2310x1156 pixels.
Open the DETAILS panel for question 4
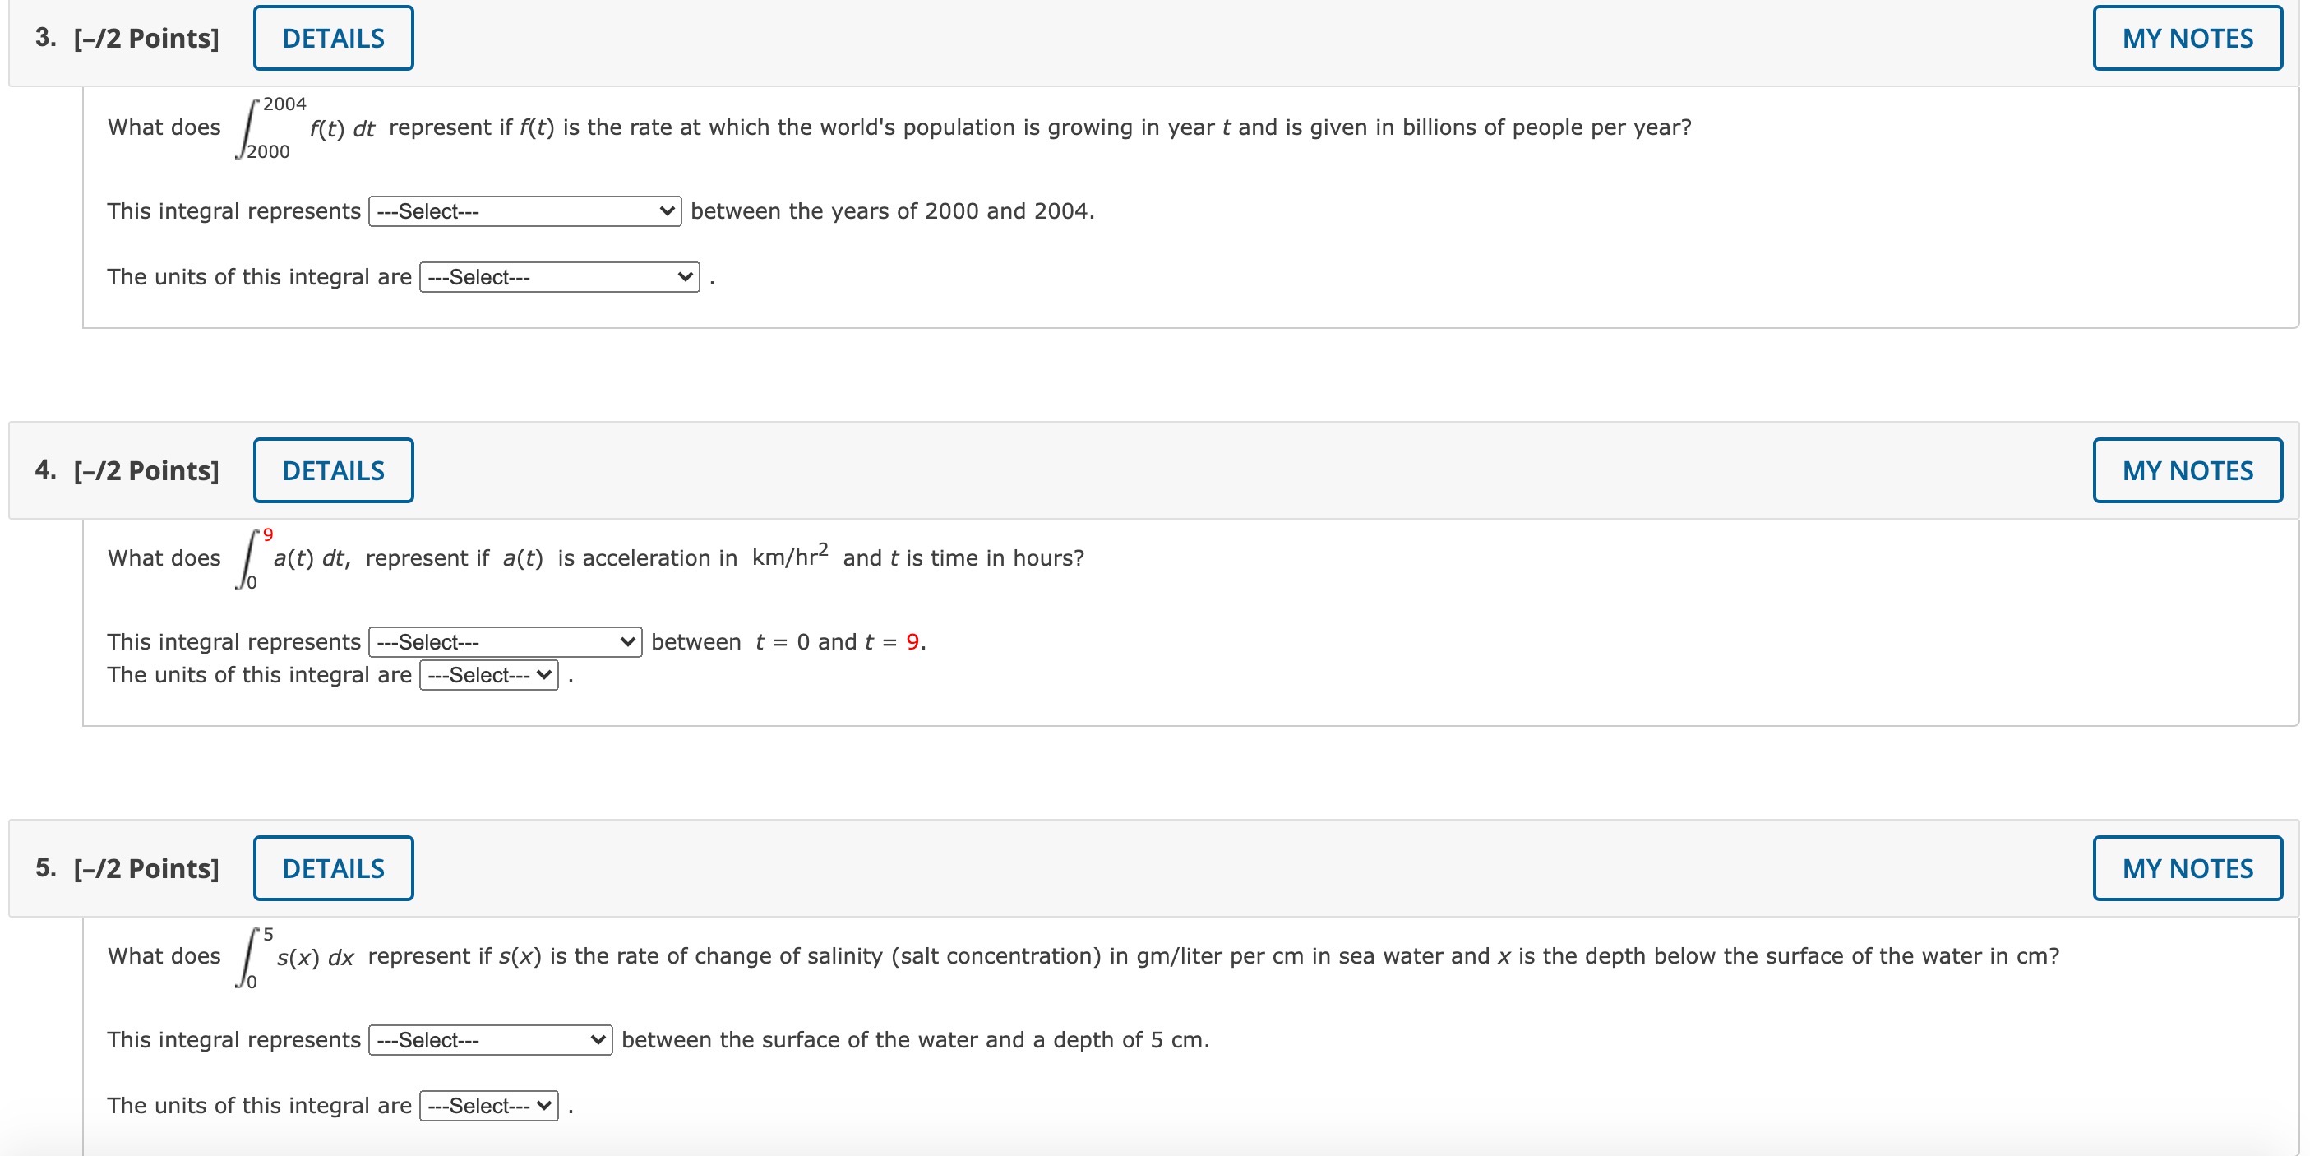(x=333, y=469)
